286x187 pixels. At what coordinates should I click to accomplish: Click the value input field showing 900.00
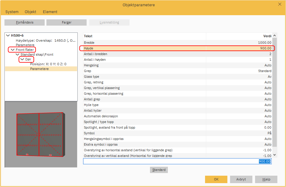pyautogui.click(x=177, y=161)
